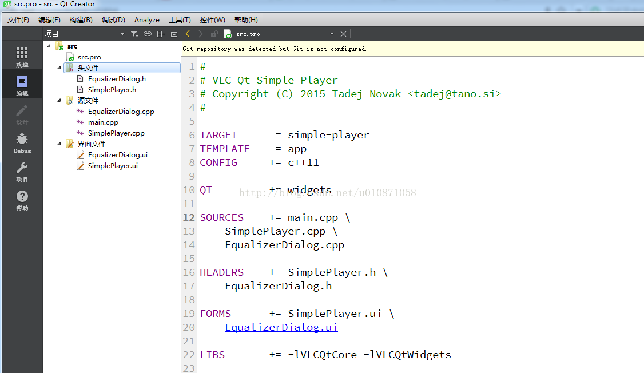Image resolution: width=644 pixels, height=373 pixels.
Task: Select EqualizerDialog.cpp in the tree
Action: pos(121,112)
